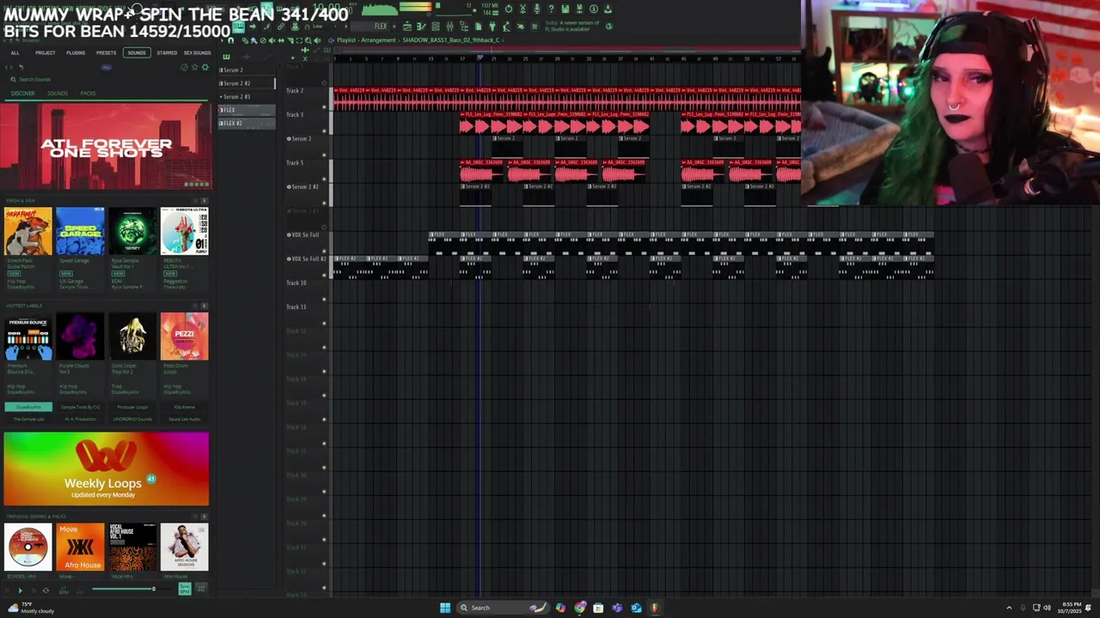Image resolution: width=1100 pixels, height=618 pixels.
Task: Switch to the PRESETS browser tab
Action: click(106, 52)
